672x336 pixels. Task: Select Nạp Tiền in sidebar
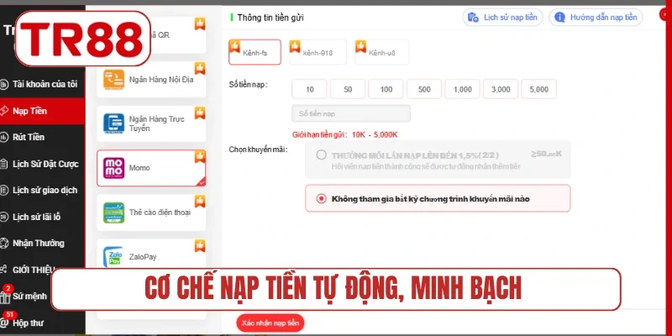[42, 111]
